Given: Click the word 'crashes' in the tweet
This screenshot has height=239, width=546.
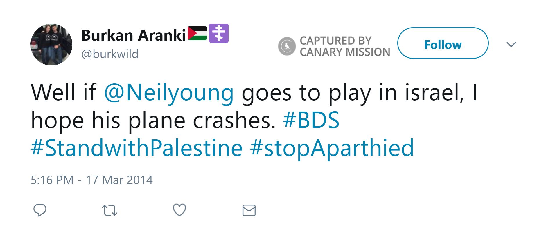Looking at the screenshot, I should click(234, 120).
